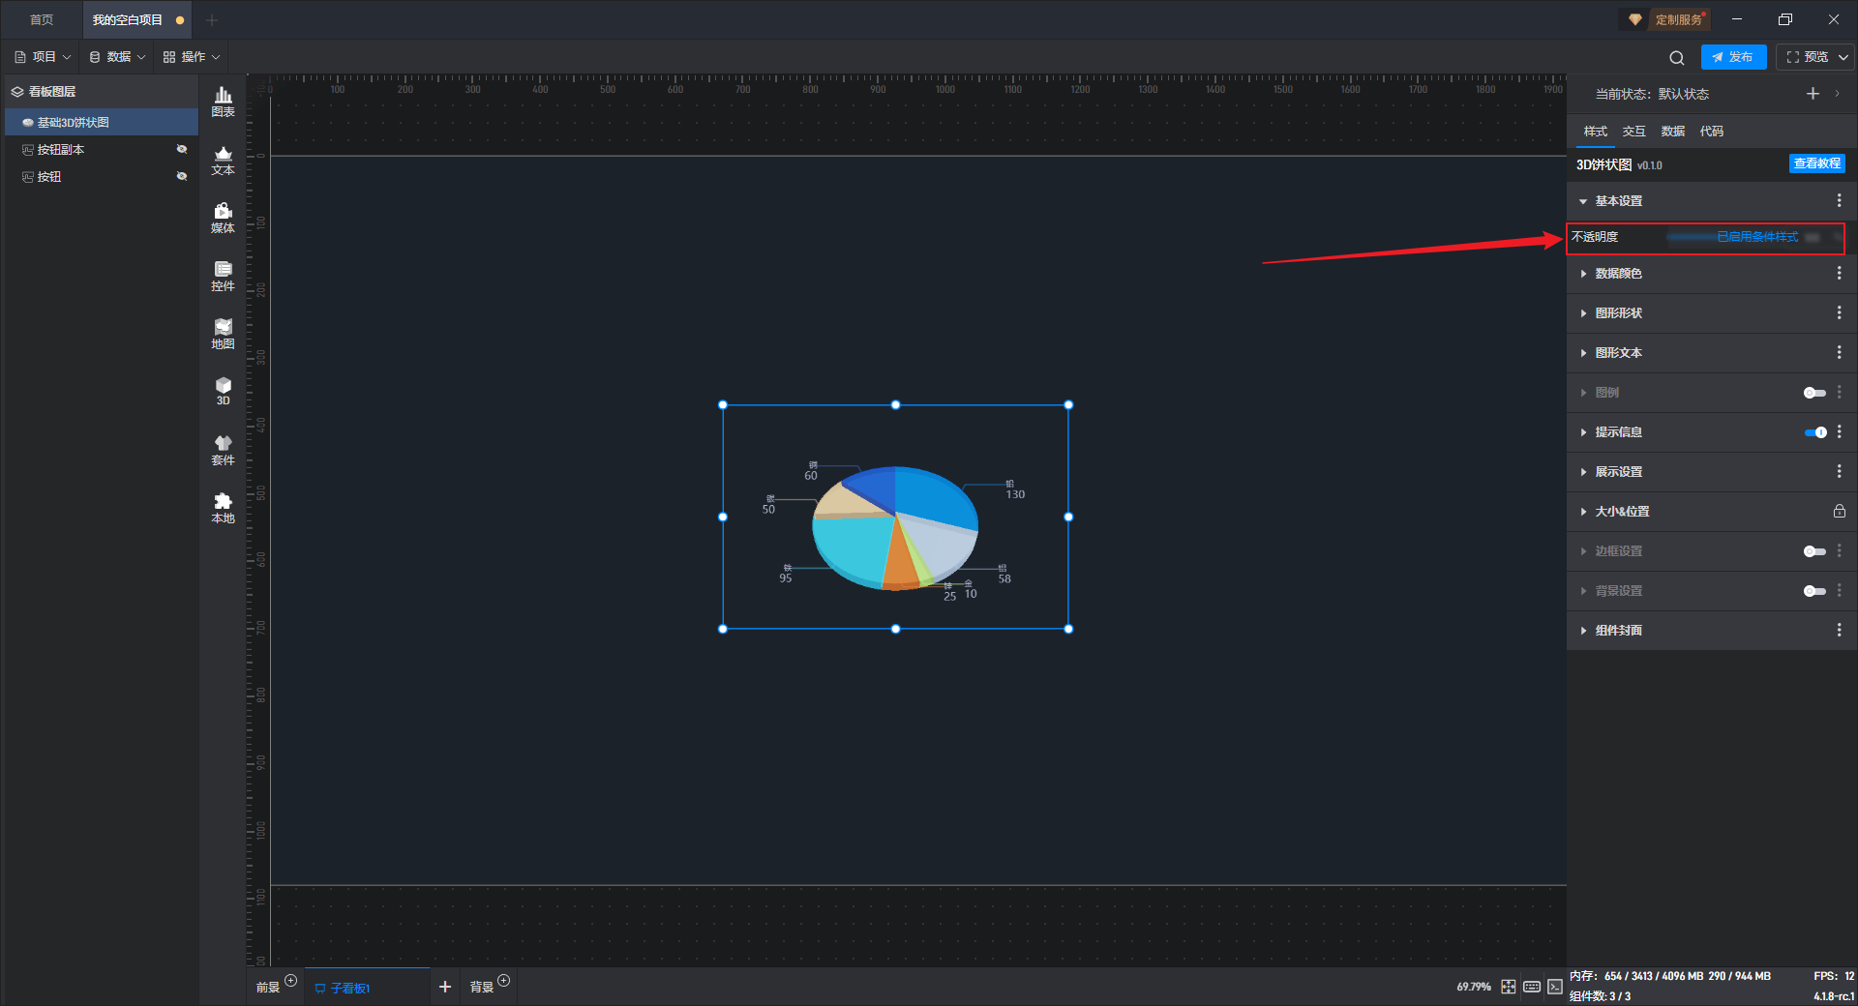Screen dimensions: 1858x1006
Task: Click the 查看教程 tutorial button
Action: click(1816, 163)
